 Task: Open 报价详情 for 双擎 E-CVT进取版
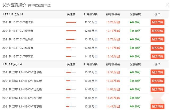(x=158, y=72)
